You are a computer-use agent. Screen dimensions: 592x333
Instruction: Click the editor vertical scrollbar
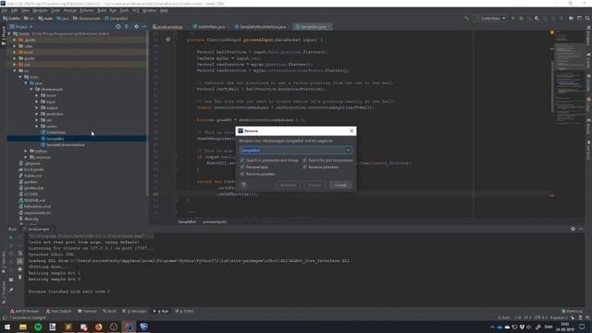coord(552,87)
